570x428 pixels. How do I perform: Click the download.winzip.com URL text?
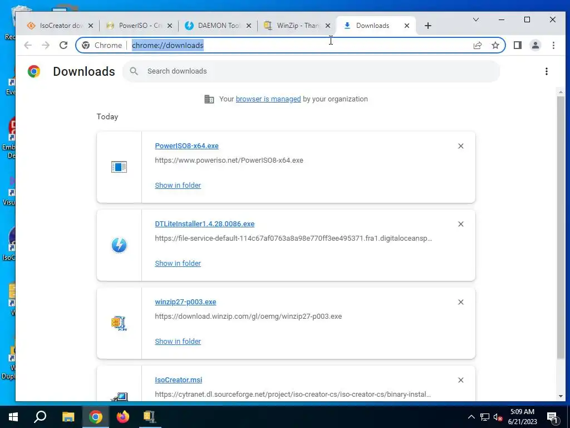tap(248, 317)
